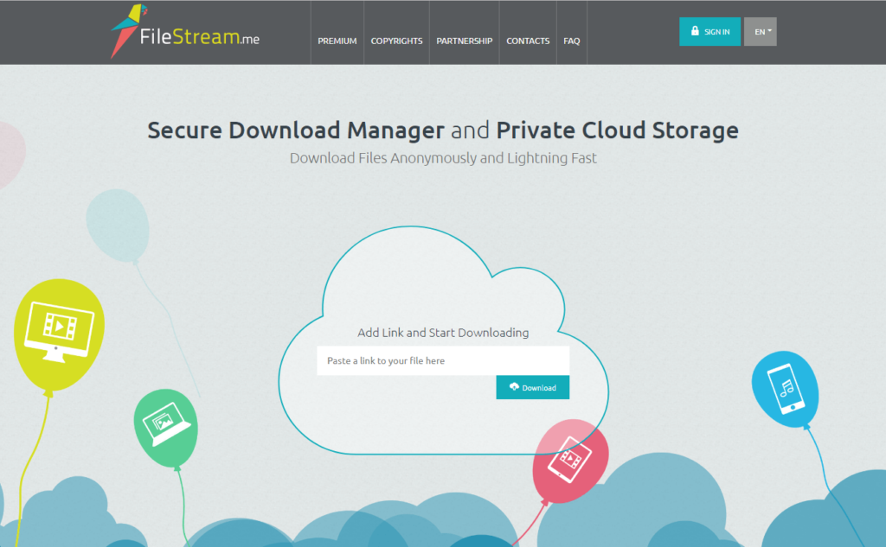Image resolution: width=886 pixels, height=547 pixels.
Task: Open the Partnership menu item
Action: (464, 41)
